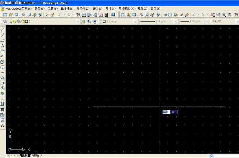Expand the layer list dropdown
This screenshot has height=158, width=239.
(x=78, y=21)
